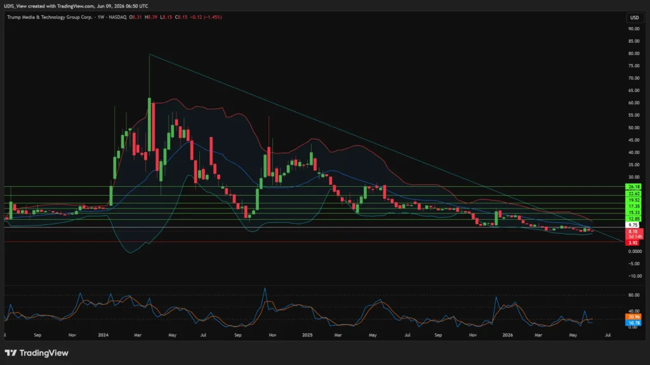The height and width of the screenshot is (365, 650).
Task: Click the current price label 8.15
Action: (633, 231)
